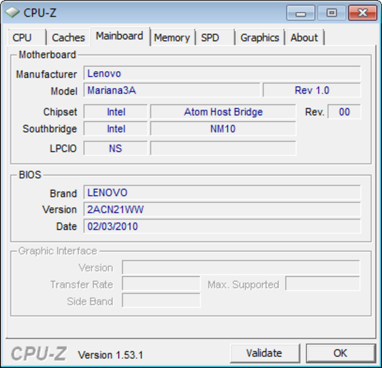Click the Model field showing Mariana3A
The height and width of the screenshot is (368, 382).
[172, 90]
